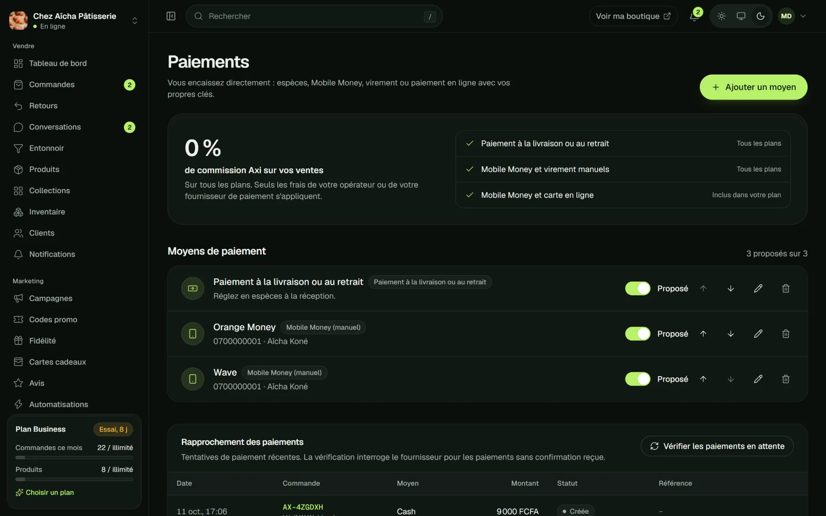Select system theme monitor icon
The width and height of the screenshot is (826, 516).
coord(741,16)
